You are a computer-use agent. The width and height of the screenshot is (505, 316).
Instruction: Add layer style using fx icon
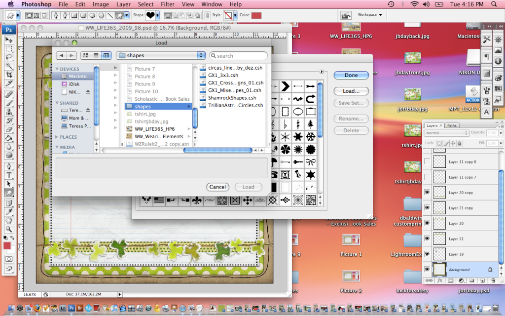pyautogui.click(x=440, y=280)
